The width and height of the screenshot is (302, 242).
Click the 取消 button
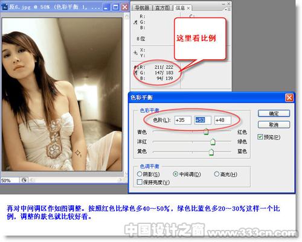click(274, 125)
